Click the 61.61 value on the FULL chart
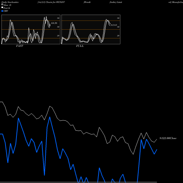 [x=114, y=25]
